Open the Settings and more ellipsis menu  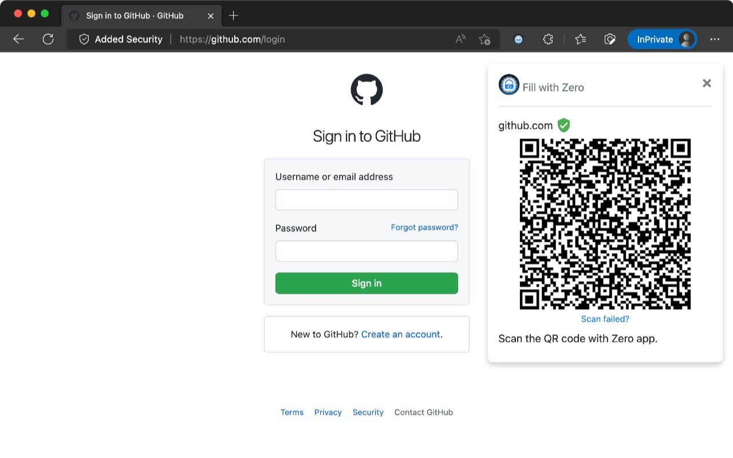point(715,39)
